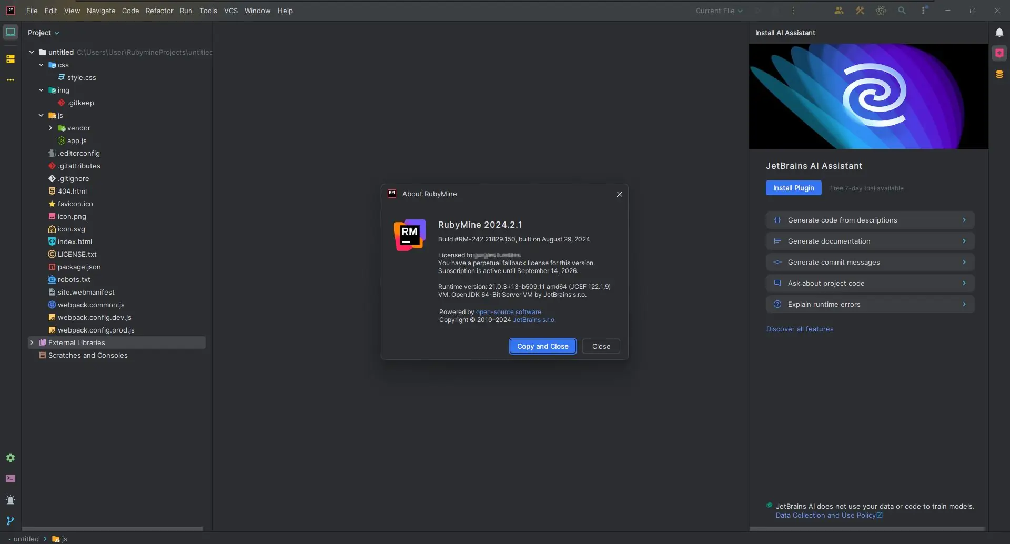This screenshot has height=544, width=1010.
Task: Select index.html file
Action: pyautogui.click(x=75, y=241)
